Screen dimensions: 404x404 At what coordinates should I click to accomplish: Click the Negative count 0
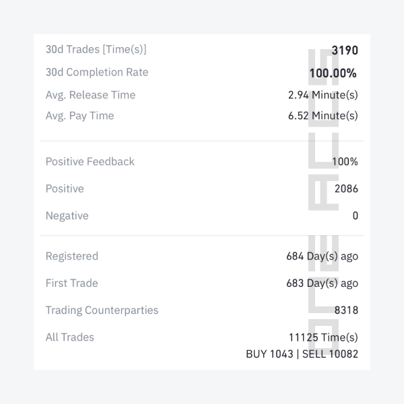(x=356, y=215)
